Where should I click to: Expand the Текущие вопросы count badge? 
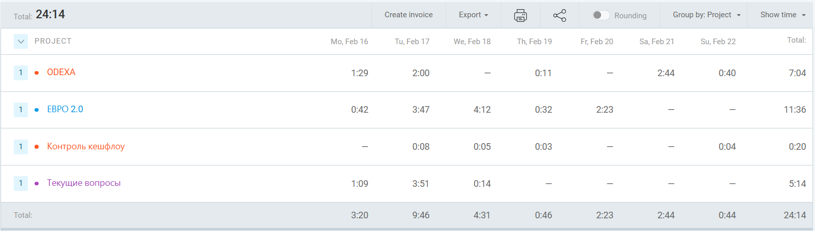(21, 183)
